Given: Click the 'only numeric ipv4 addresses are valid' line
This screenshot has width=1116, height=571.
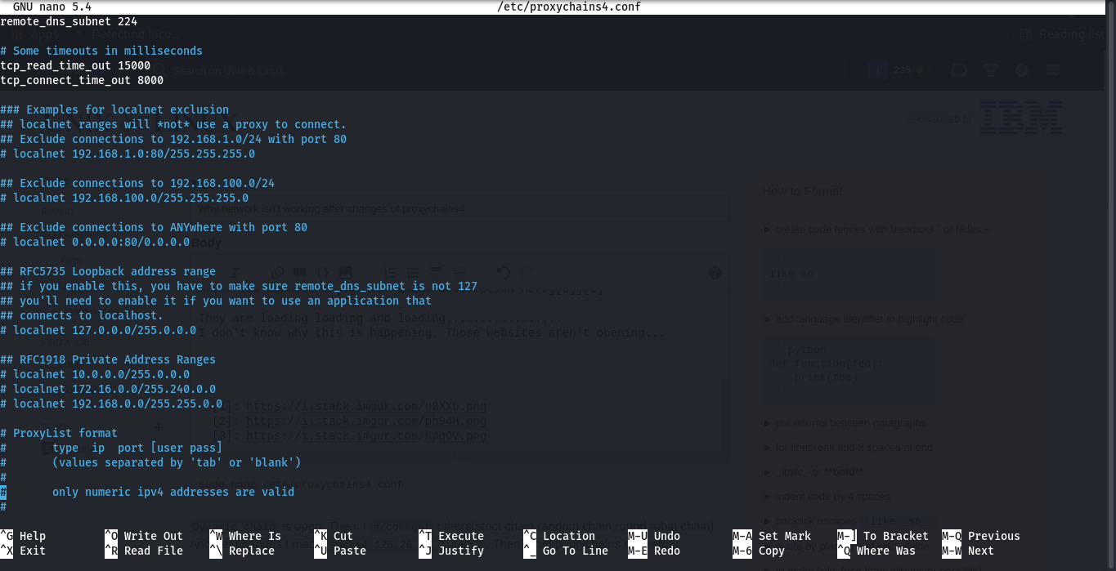Looking at the screenshot, I should [173, 492].
